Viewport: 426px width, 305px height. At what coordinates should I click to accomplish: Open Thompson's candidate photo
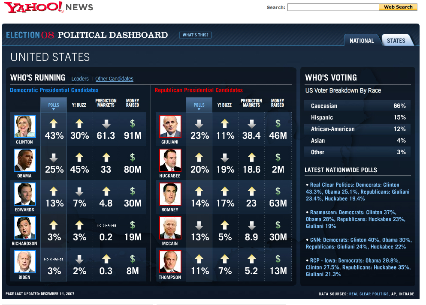pos(170,262)
